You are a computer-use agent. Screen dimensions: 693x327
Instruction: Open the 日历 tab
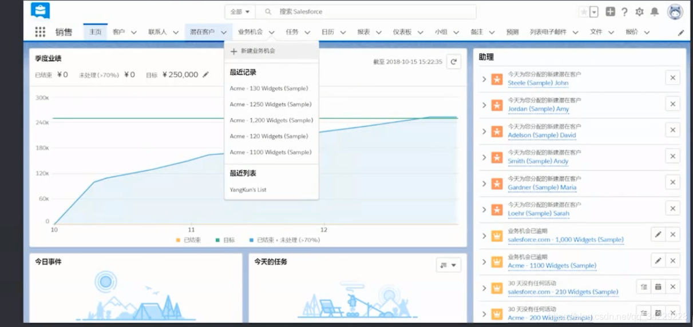[327, 32]
